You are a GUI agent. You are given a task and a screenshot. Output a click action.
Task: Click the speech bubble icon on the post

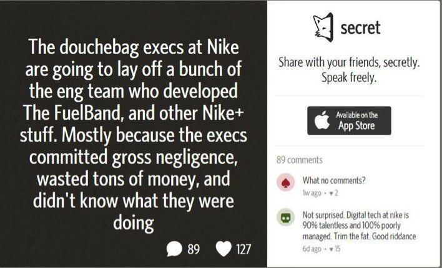[175, 249]
